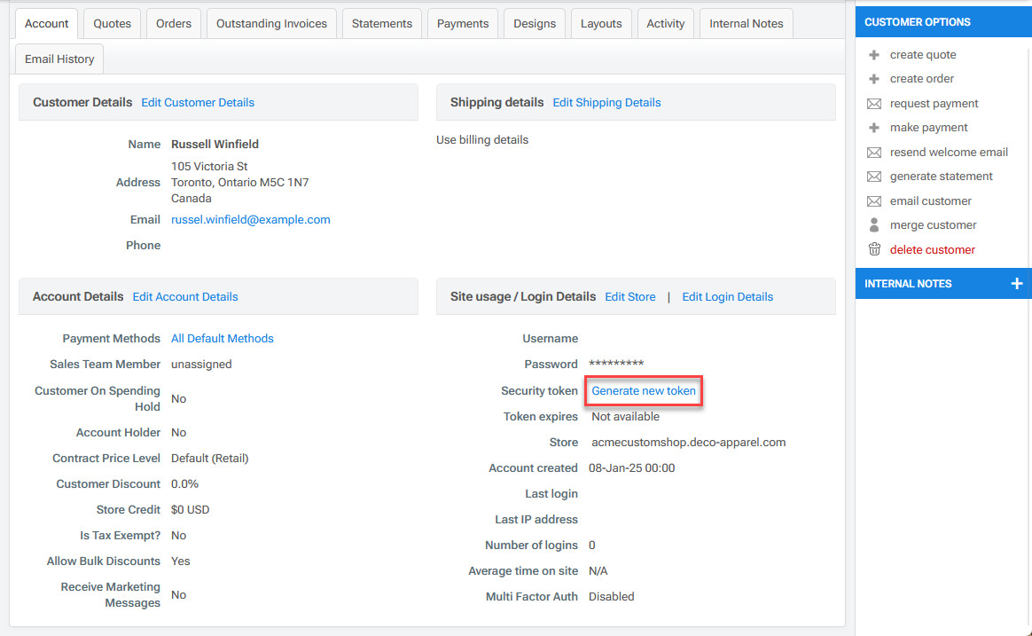Screen dimensions: 1032x636
Task: Click Generate new token link
Action: pos(644,391)
